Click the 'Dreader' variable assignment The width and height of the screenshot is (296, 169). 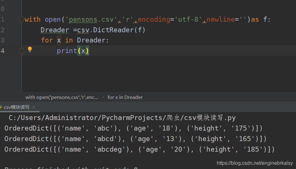(x=55, y=30)
